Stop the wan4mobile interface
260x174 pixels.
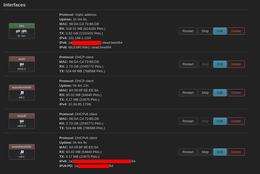[205, 92]
